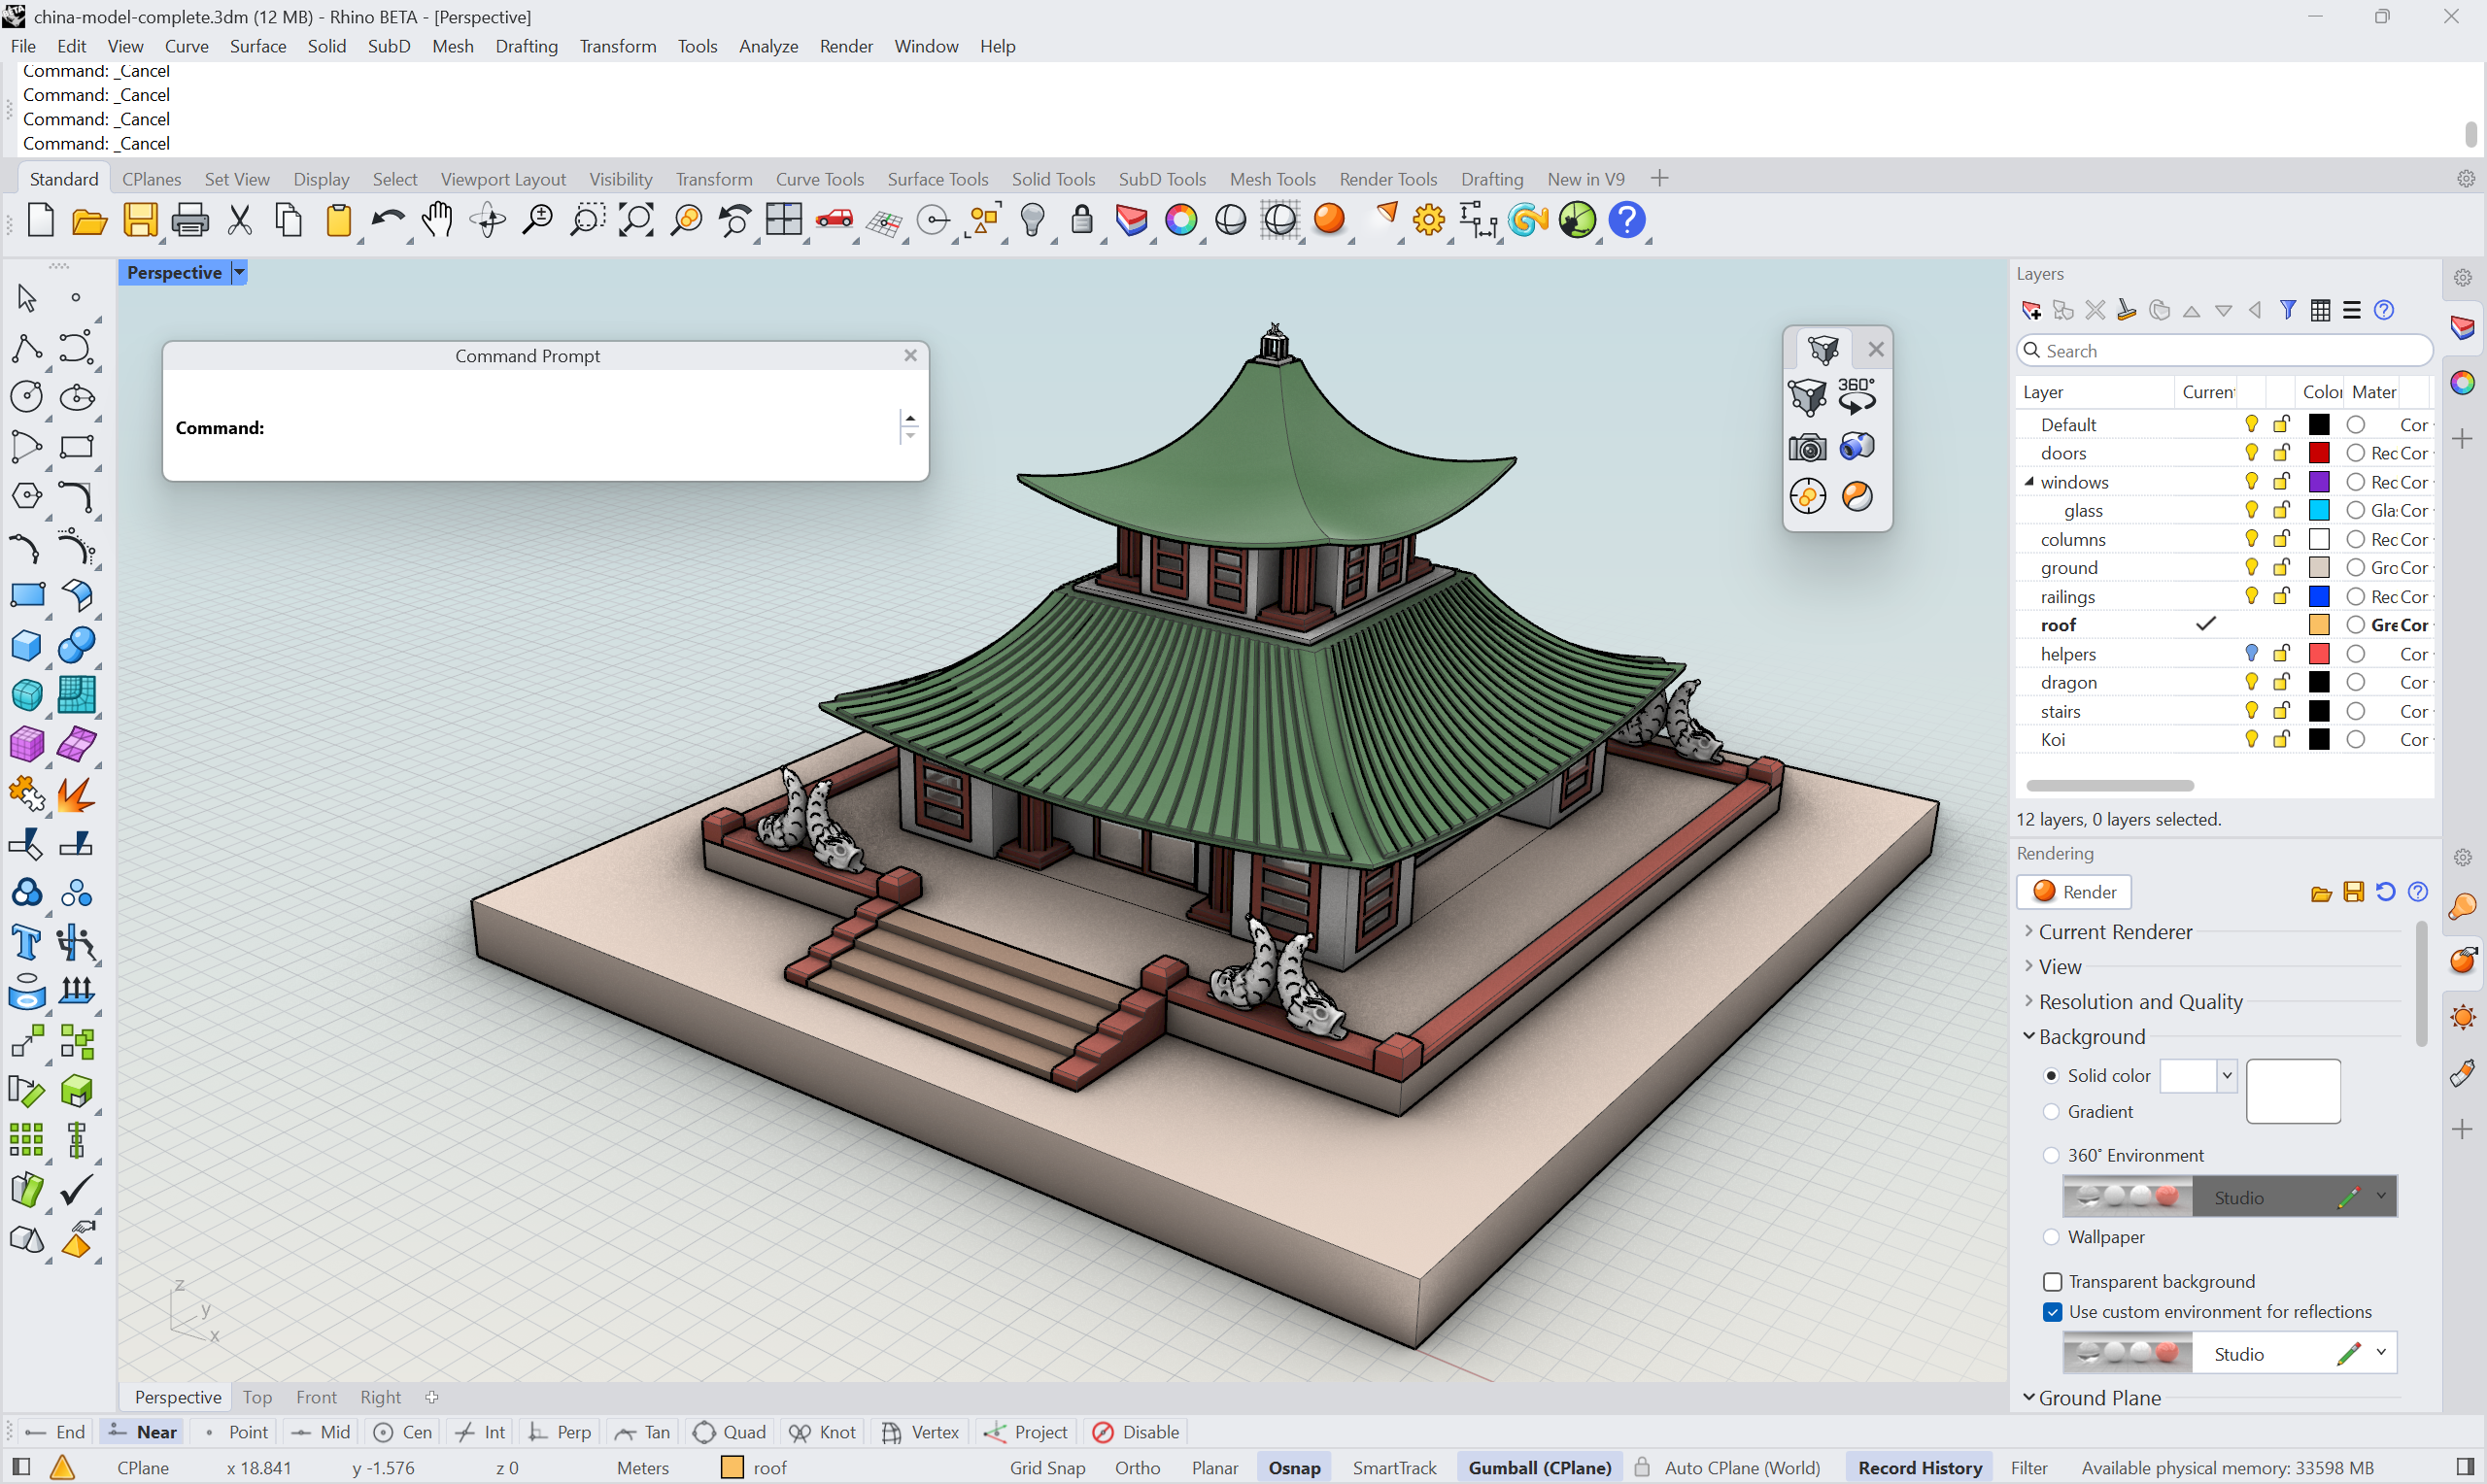Click the orange Render sphere toolbar icon

point(1330,219)
